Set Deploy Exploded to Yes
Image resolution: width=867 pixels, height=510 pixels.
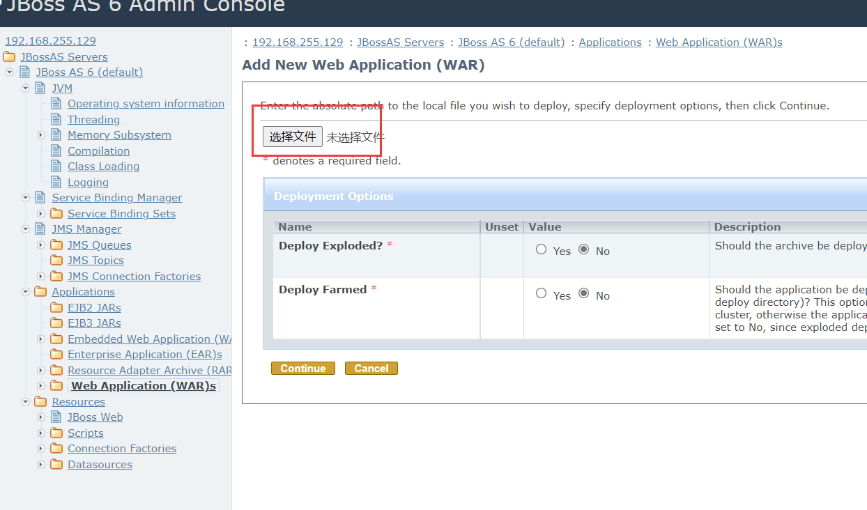tap(542, 249)
